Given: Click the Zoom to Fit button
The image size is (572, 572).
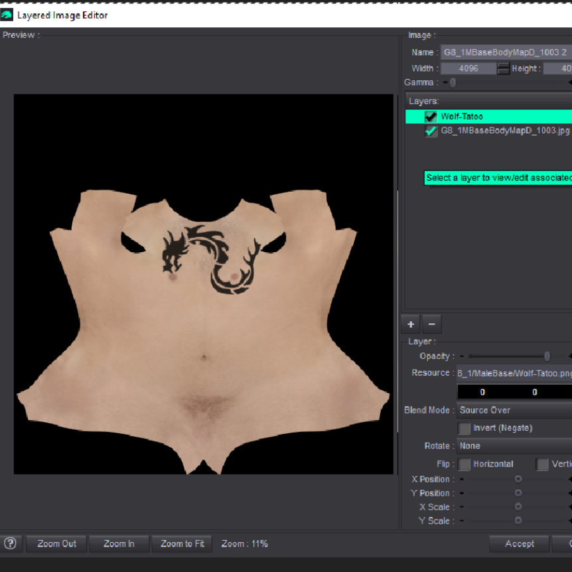Looking at the screenshot, I should (182, 543).
